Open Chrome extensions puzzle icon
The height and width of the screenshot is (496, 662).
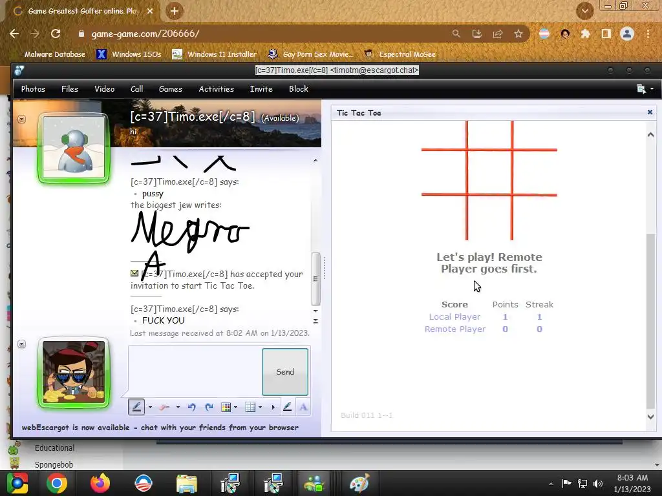(x=585, y=34)
